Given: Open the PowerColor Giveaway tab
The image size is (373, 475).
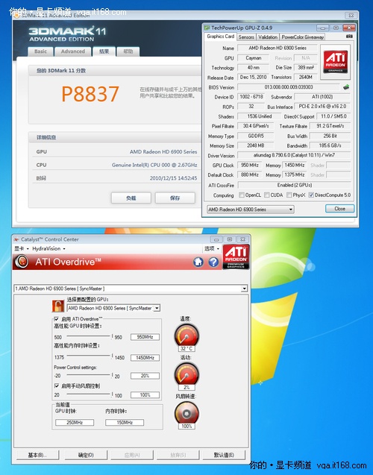Looking at the screenshot, I should (x=302, y=37).
